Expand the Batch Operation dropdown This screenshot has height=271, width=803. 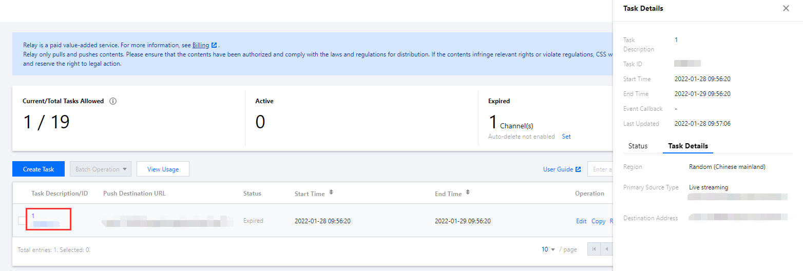click(x=101, y=169)
